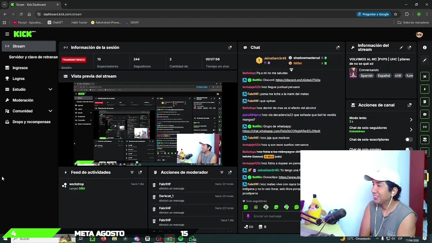432x243 pixels.
Task: Click the Español stream tag
Action: point(384,76)
